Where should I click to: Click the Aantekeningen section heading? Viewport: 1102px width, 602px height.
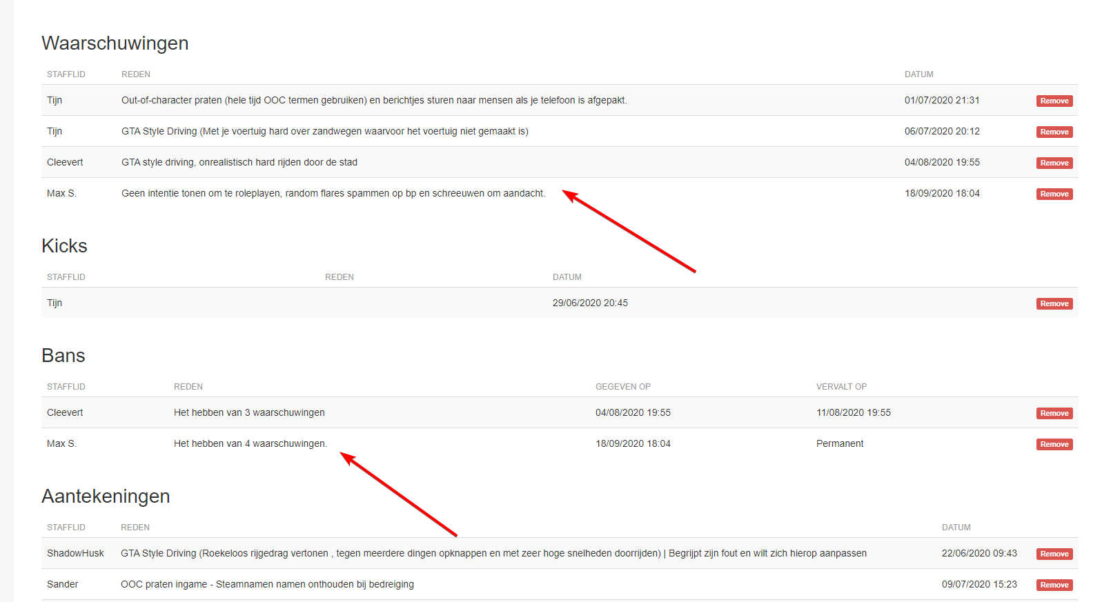pyautogui.click(x=106, y=496)
